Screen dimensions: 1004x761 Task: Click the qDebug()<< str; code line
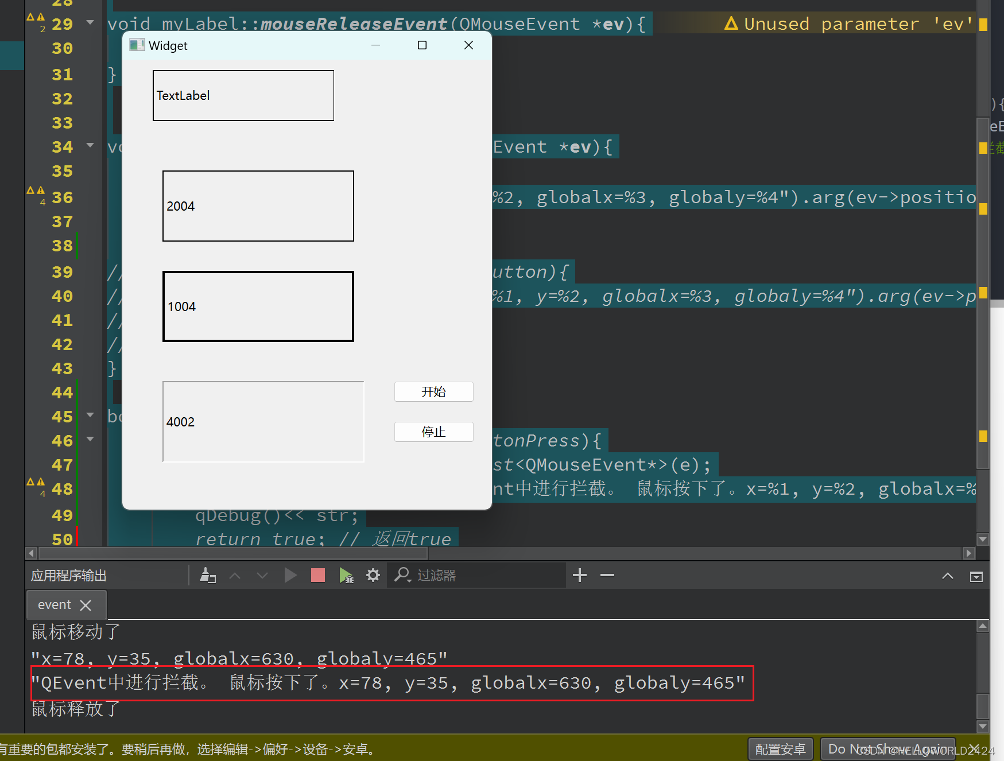(277, 515)
